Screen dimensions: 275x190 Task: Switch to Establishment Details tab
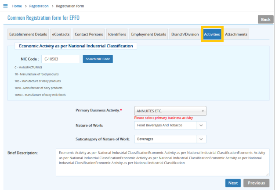pos(28,34)
